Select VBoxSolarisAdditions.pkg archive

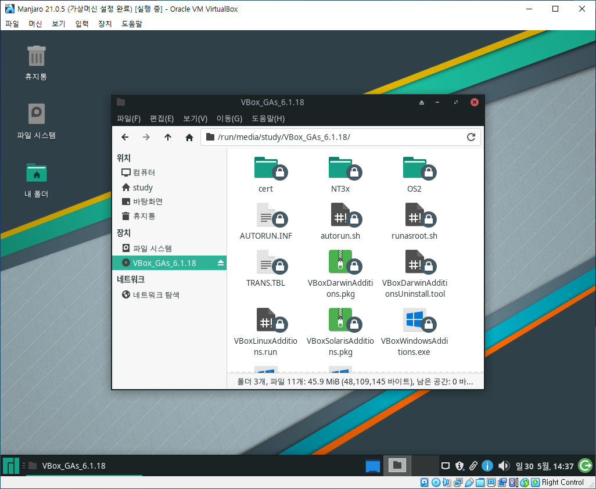pos(340,332)
